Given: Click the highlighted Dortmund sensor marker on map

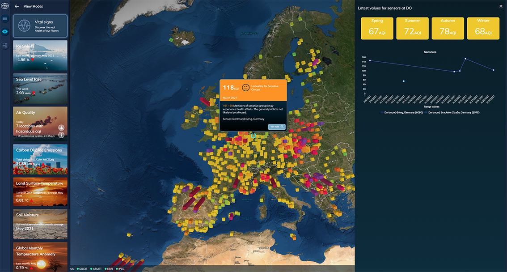Looking at the screenshot, I should click(253, 136).
